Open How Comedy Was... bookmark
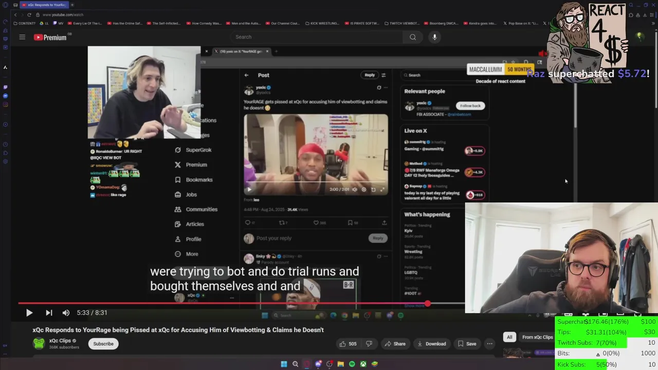The width and height of the screenshot is (658, 370). point(203,23)
